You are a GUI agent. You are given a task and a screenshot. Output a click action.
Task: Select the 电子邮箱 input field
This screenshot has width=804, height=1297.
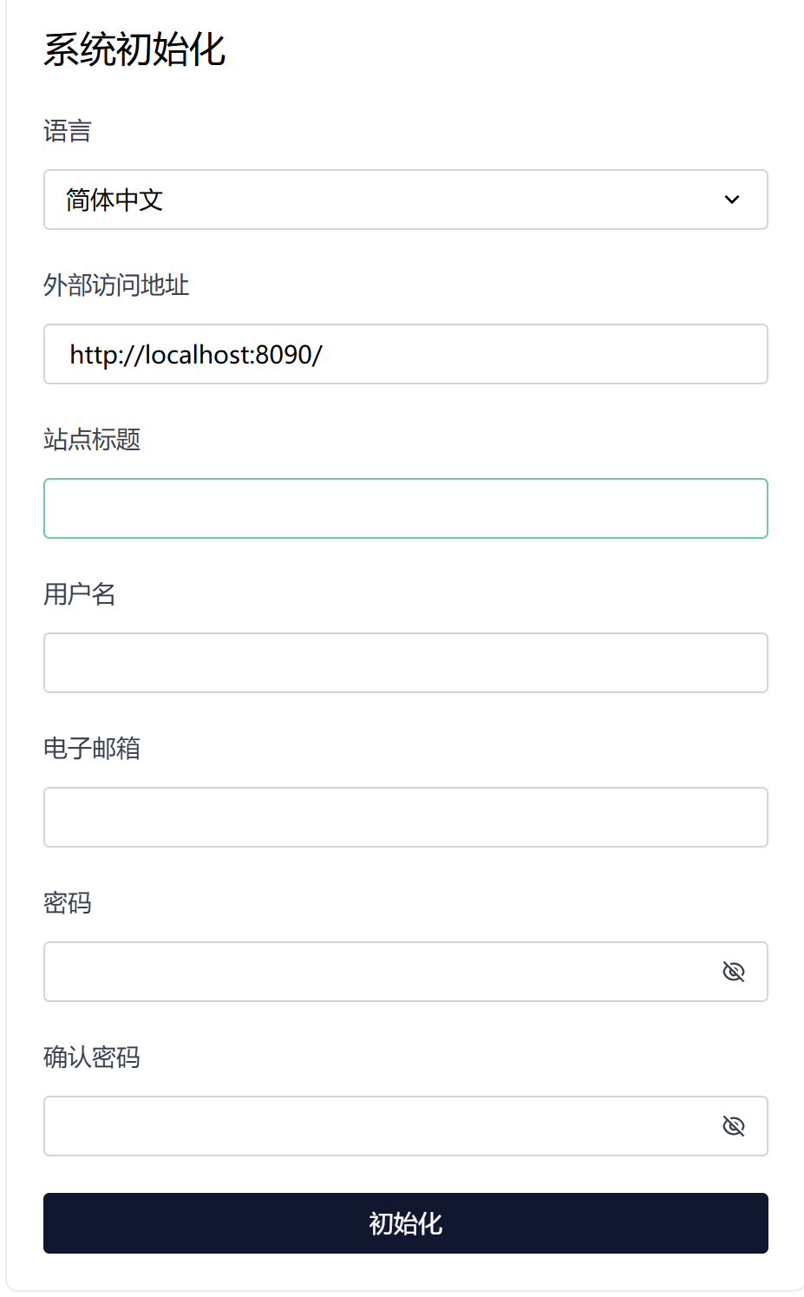(x=405, y=817)
